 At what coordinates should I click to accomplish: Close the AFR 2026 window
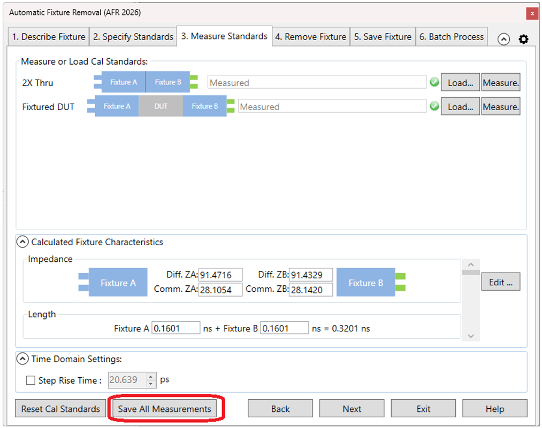click(x=532, y=13)
